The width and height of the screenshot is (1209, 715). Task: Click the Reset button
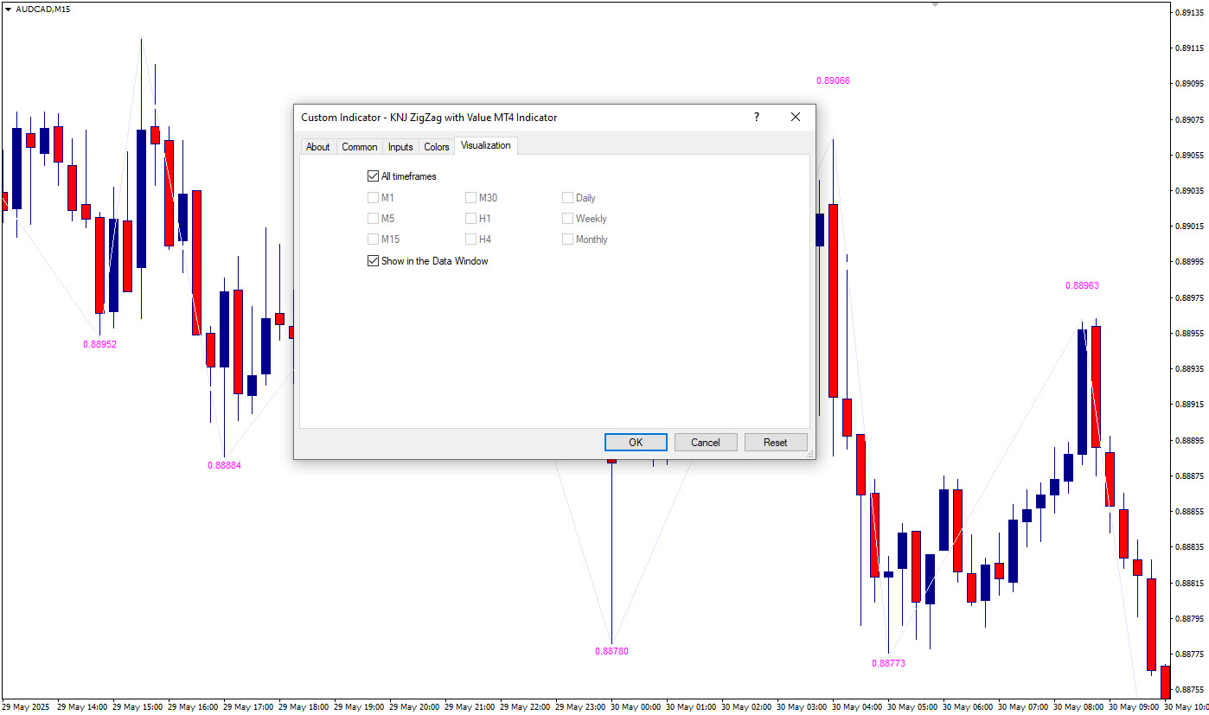776,443
